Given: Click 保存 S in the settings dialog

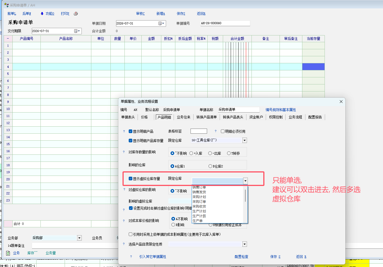Looking at the screenshot, I should (x=275, y=257).
